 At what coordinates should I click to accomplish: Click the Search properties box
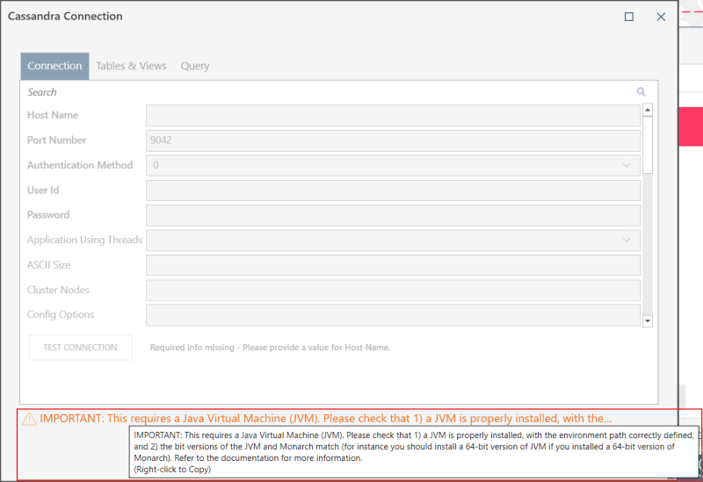pyautogui.click(x=325, y=91)
